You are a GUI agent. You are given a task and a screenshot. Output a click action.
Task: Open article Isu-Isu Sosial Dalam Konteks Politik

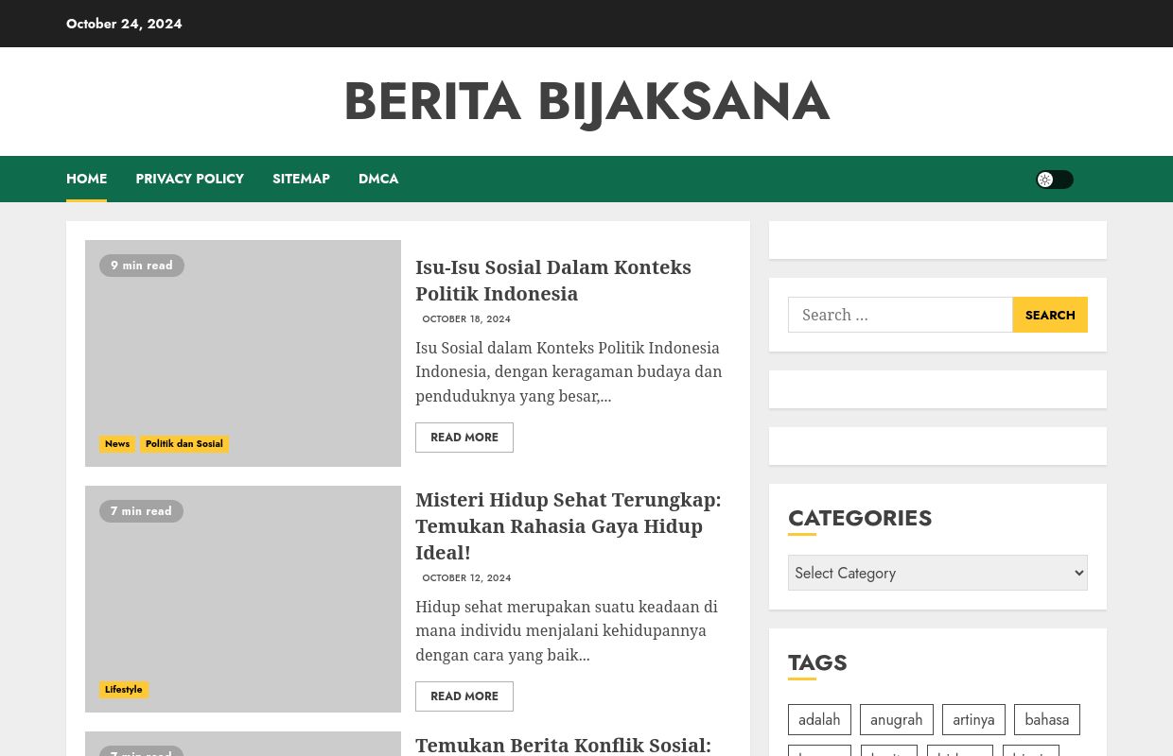click(553, 281)
